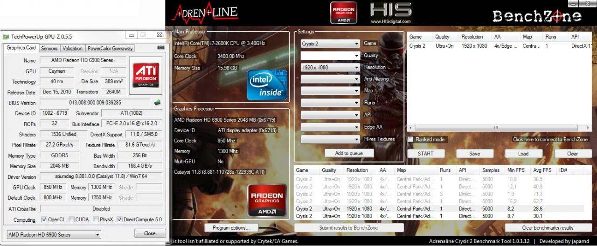Click the Load button

(523, 154)
